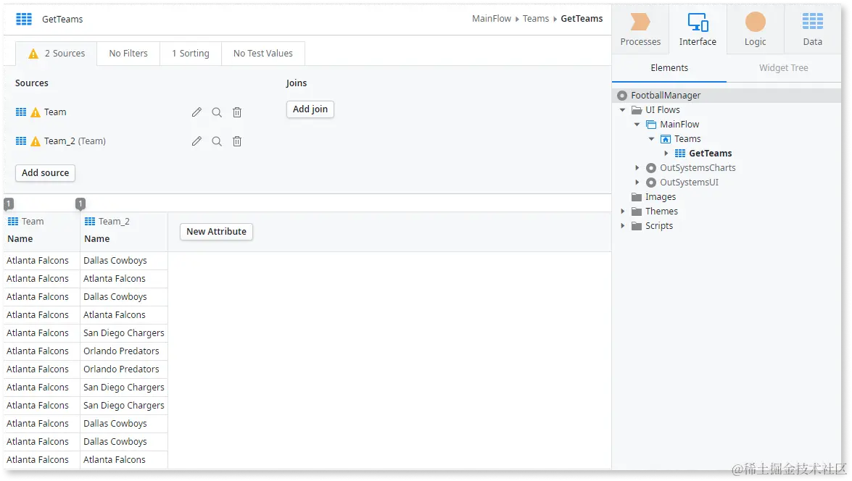Screen dimensions: 852x481
Task: Click the MainFlow flow icon
Action: click(x=651, y=125)
